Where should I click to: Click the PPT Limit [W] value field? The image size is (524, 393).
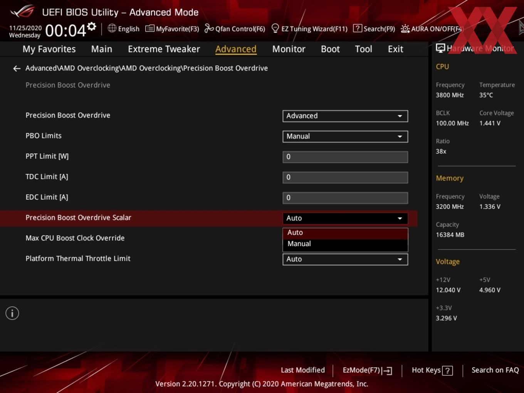point(345,157)
